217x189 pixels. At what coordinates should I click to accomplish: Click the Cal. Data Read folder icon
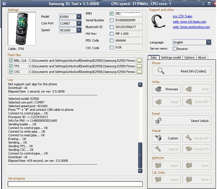click(158, 179)
